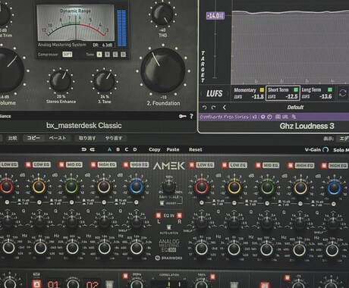Viewport: 349px width, 288px height.
Task: Click the redo arrow in Ghz Loudness 3
Action: click(x=214, y=108)
